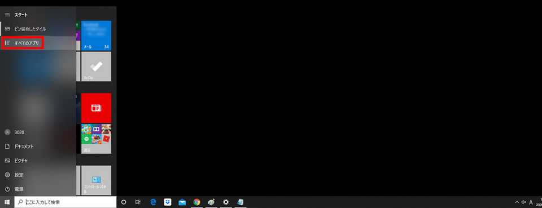Select ピン留めしたタイル in Start menu
542x208 pixels.
(38, 29)
